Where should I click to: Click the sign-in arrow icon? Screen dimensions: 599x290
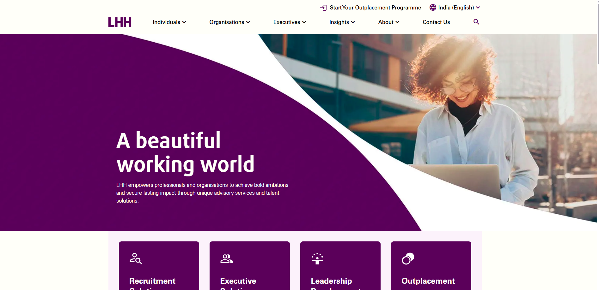point(323,8)
